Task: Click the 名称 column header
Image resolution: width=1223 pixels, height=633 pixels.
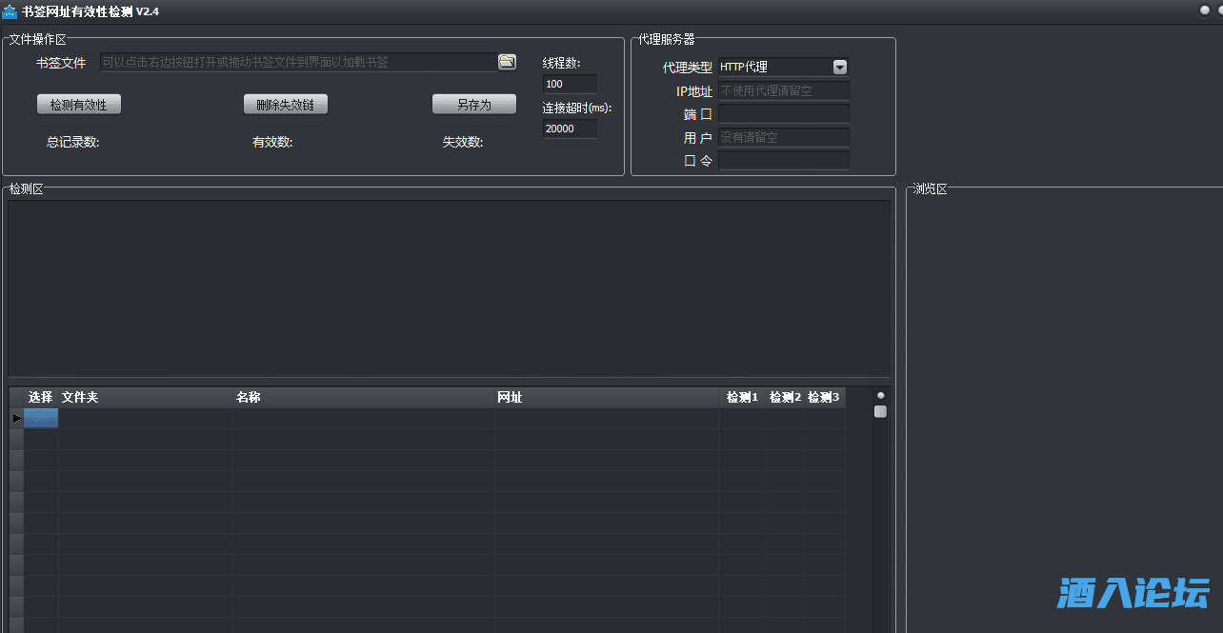Action: pos(248,397)
